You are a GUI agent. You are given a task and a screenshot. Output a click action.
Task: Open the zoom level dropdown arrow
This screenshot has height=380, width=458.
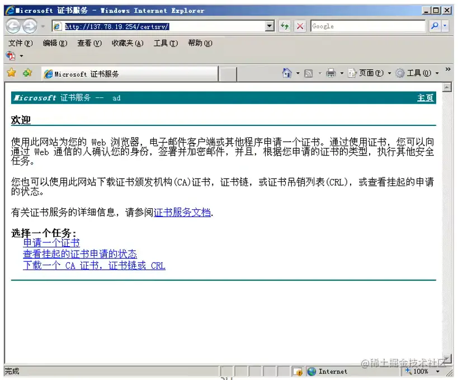(x=437, y=372)
